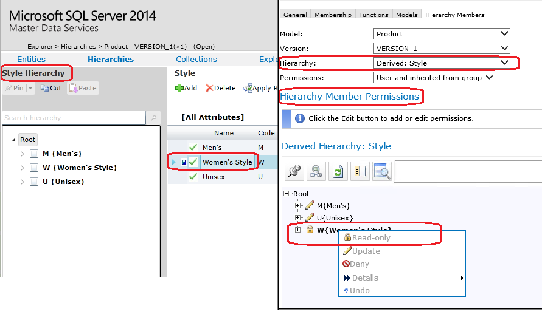Click the Cut toolbar button

(x=51, y=88)
